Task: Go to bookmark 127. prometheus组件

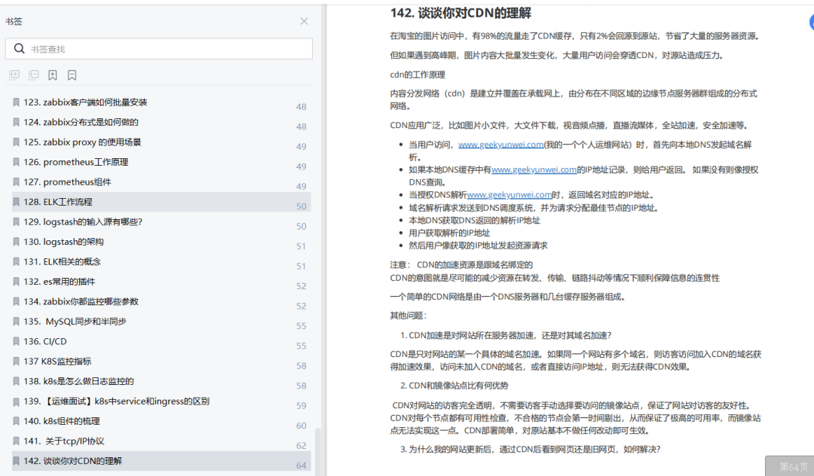Action: tap(161, 182)
